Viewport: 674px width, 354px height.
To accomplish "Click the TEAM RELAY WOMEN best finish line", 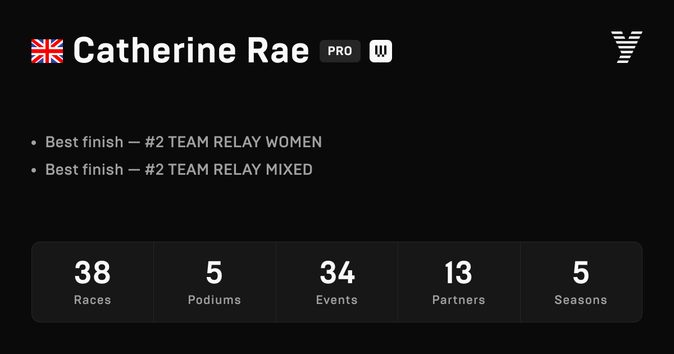I will click(x=184, y=142).
